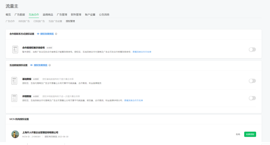270x145 pixels.
Task: Open 查看深度合作方名单 under 详细数据
Action: [133, 100]
